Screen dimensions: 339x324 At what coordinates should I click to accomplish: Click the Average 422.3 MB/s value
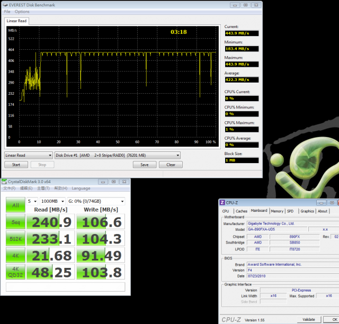click(x=242, y=80)
